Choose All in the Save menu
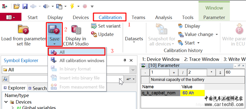This screenshot has height=109, width=246. (x=77, y=52)
